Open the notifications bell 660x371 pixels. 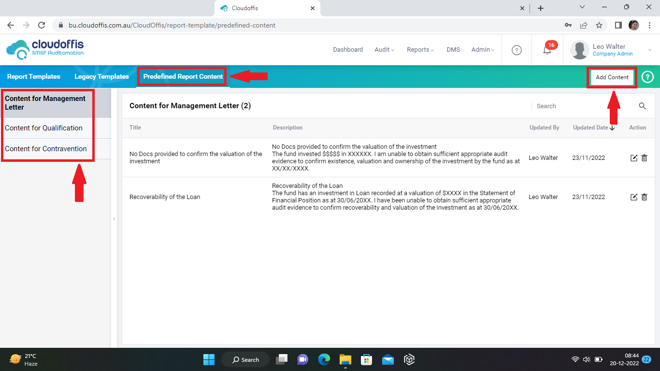547,50
